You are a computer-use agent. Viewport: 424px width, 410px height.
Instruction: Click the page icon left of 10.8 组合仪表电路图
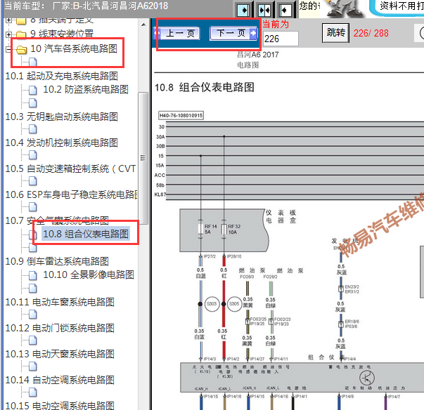coord(33,234)
